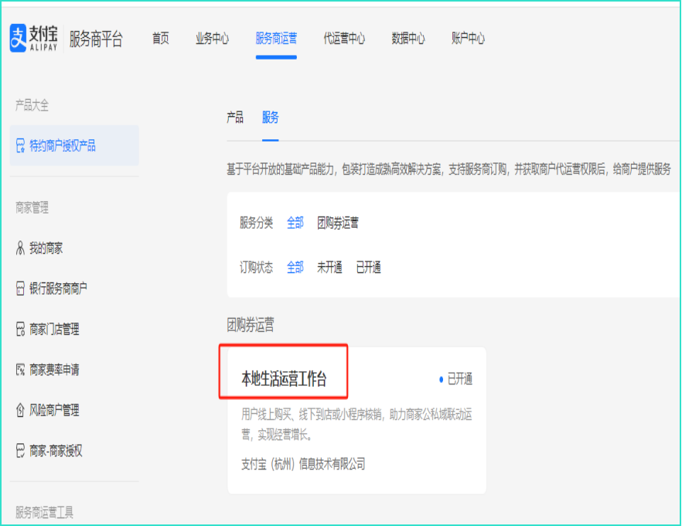Image resolution: width=682 pixels, height=526 pixels.
Task: Click the 风险商户管理 icon
Action: 21,410
